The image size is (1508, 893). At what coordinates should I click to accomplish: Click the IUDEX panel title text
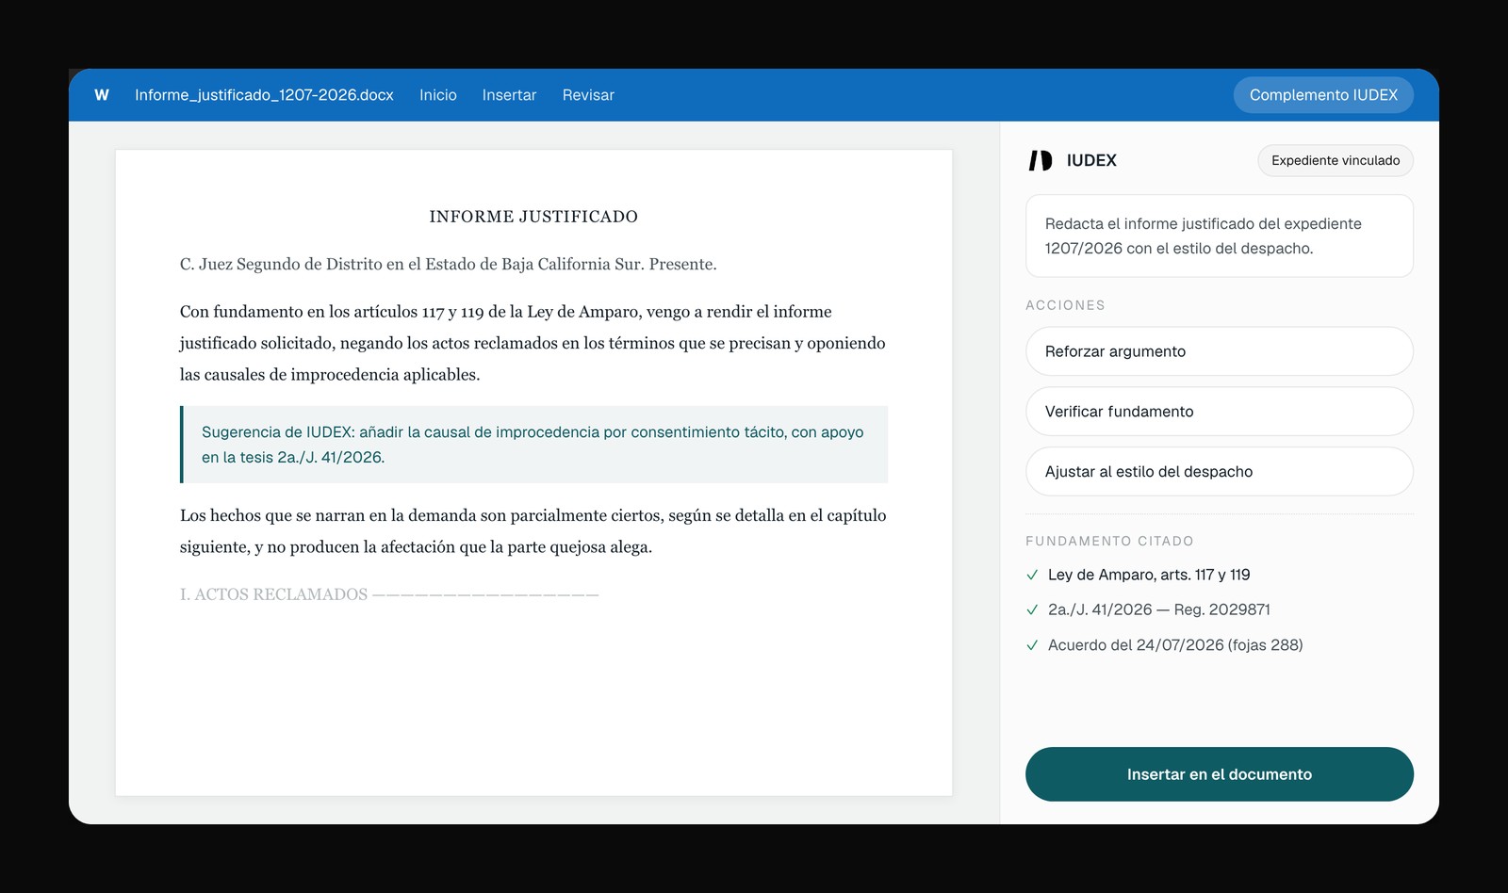point(1091,160)
